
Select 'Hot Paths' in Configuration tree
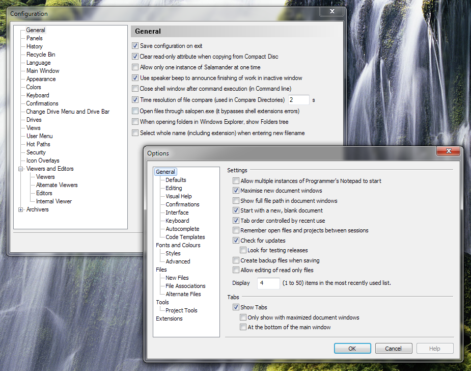[38, 144]
